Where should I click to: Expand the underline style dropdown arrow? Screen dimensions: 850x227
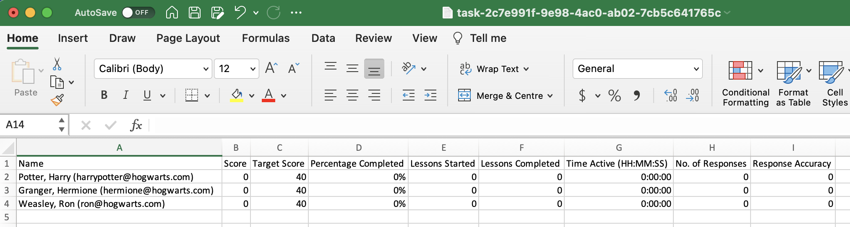(163, 96)
